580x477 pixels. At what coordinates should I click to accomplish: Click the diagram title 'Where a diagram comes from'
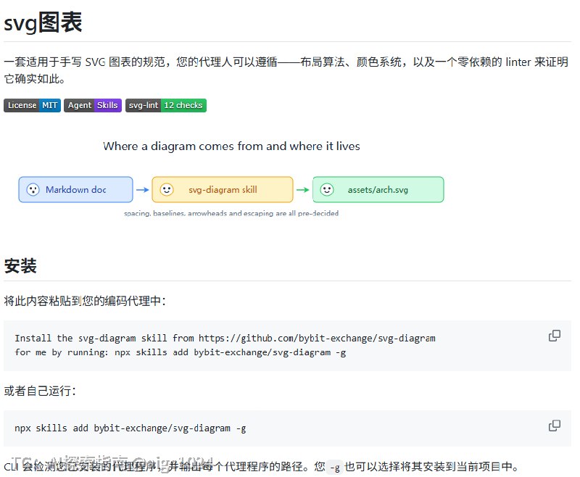click(x=231, y=146)
